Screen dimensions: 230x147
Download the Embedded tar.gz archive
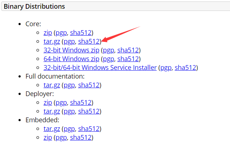(x=52, y=129)
